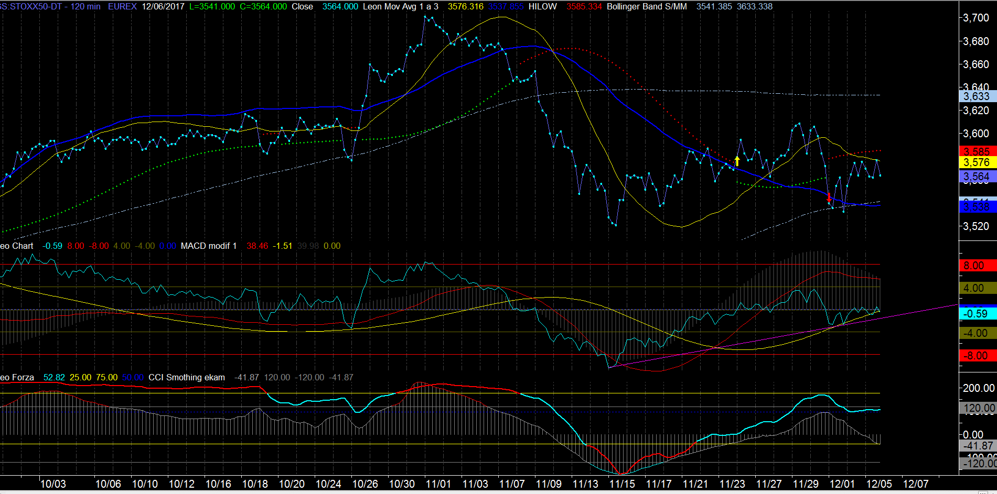Click the 3,520 price axis label
This screenshot has height=494, width=997.
click(x=976, y=226)
